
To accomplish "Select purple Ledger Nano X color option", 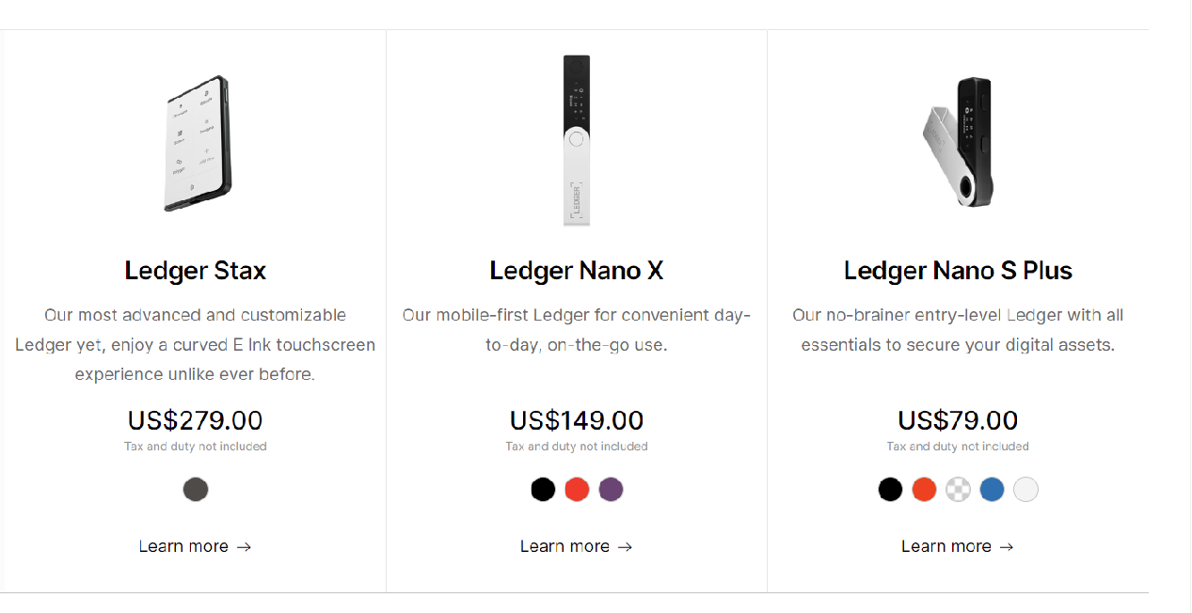I will 611,490.
